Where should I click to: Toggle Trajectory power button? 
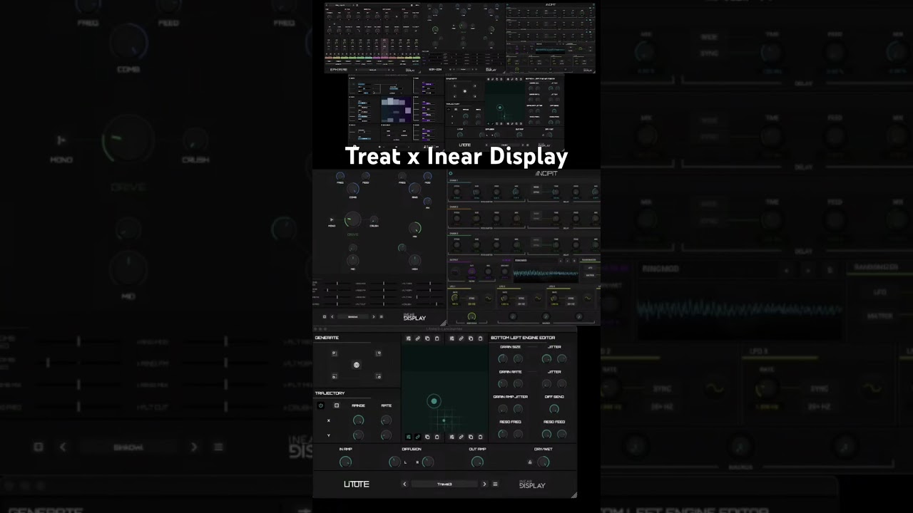tap(321, 405)
